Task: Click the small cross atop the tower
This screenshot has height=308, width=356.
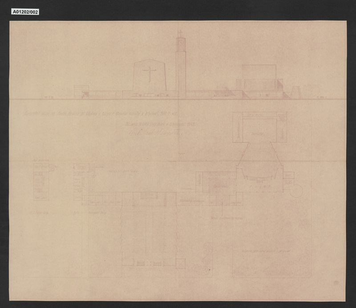Action: coord(181,34)
